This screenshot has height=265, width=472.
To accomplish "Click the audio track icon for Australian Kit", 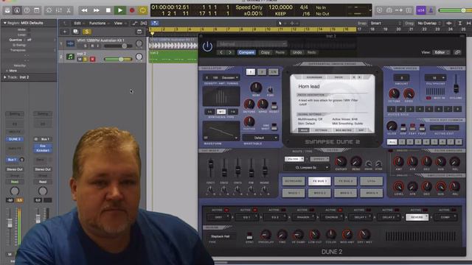I will tap(71, 44).
